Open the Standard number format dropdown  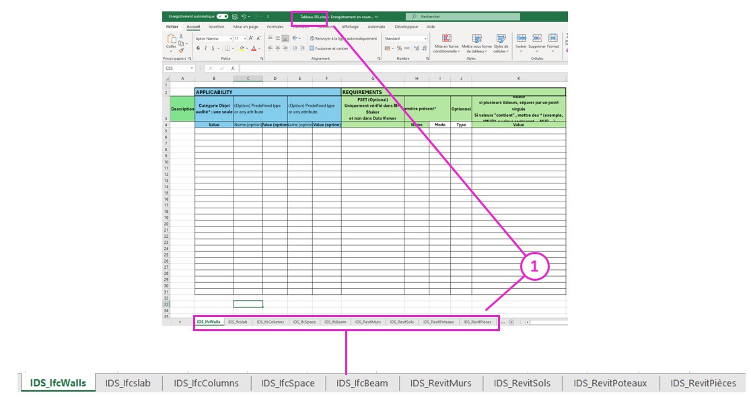(x=425, y=38)
